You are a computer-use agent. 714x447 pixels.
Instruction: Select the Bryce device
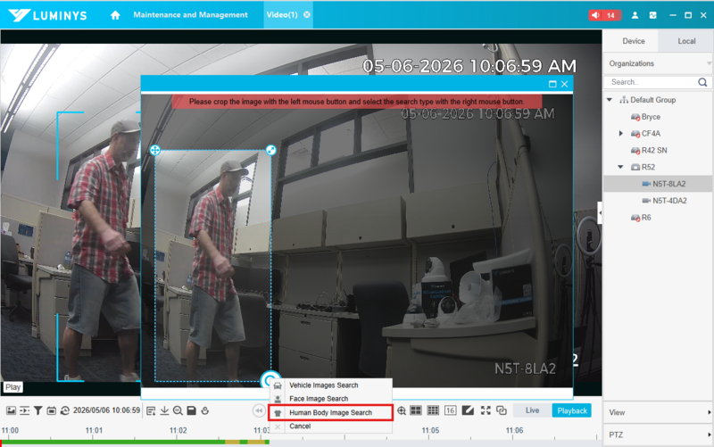(651, 117)
